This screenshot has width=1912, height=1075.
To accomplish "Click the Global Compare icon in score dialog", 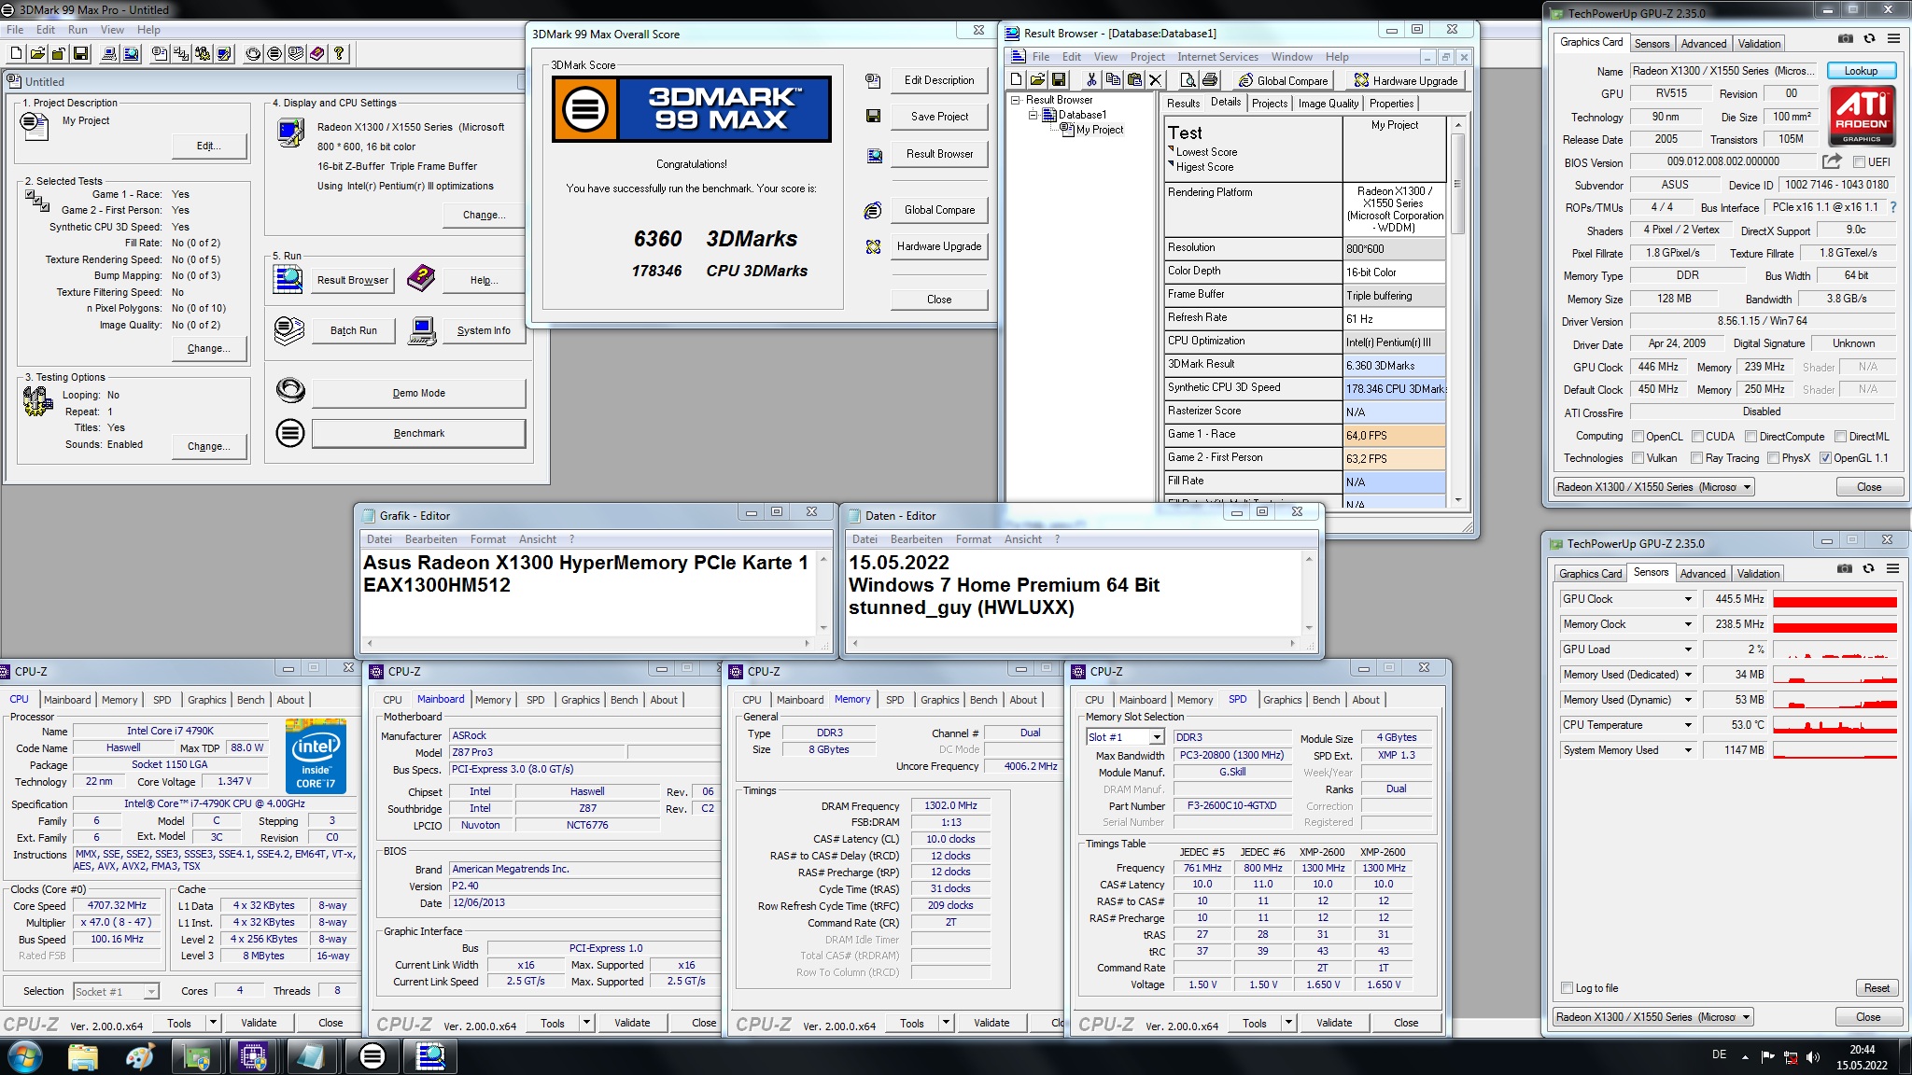I will click(x=873, y=210).
